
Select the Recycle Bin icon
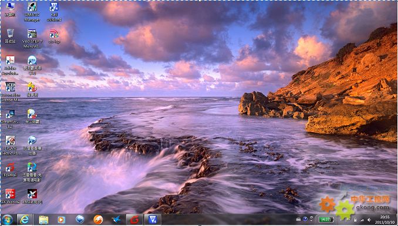(x=10, y=36)
